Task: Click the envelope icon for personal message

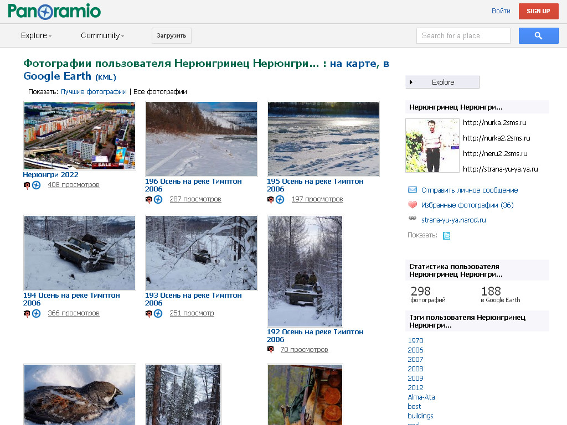Action: click(413, 190)
